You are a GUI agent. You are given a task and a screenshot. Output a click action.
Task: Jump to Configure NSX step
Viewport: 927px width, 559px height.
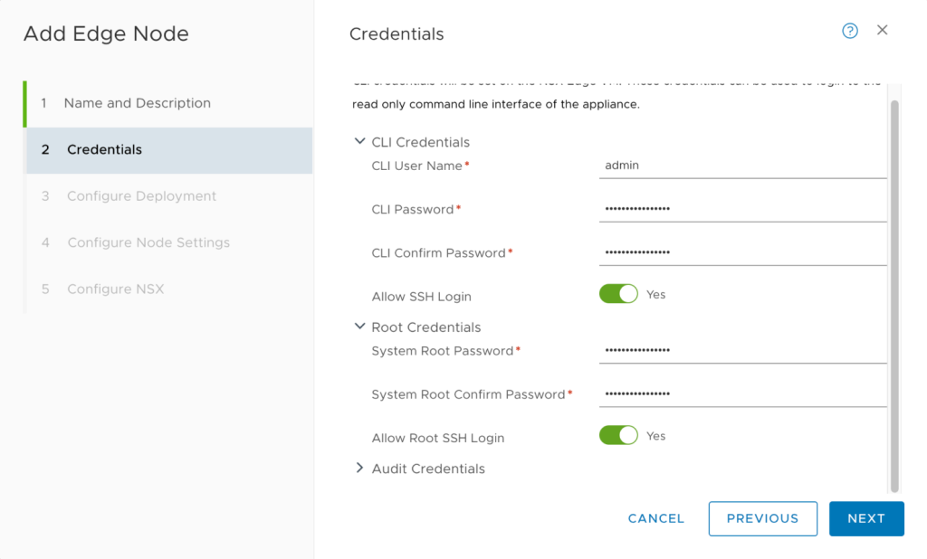(x=116, y=289)
